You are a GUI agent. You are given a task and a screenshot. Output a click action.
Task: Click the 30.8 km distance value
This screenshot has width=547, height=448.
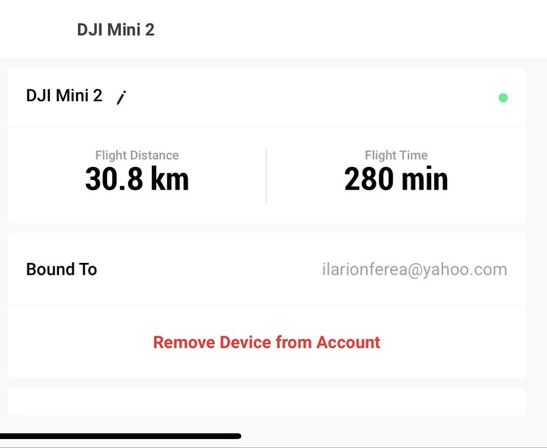[137, 180]
